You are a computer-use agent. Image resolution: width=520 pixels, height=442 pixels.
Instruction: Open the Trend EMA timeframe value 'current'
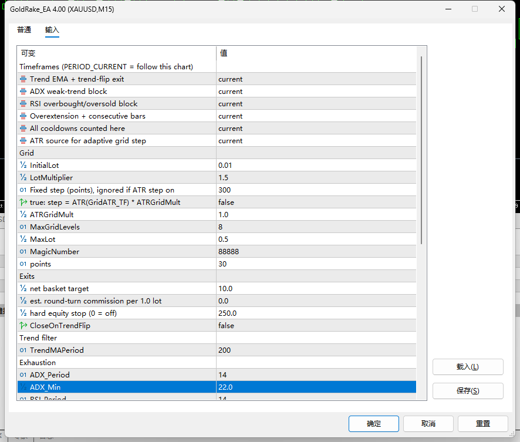(x=316, y=79)
